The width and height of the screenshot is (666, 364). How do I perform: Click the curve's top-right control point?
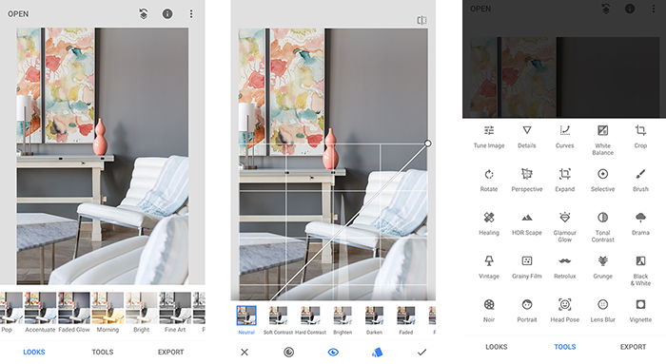click(x=428, y=144)
